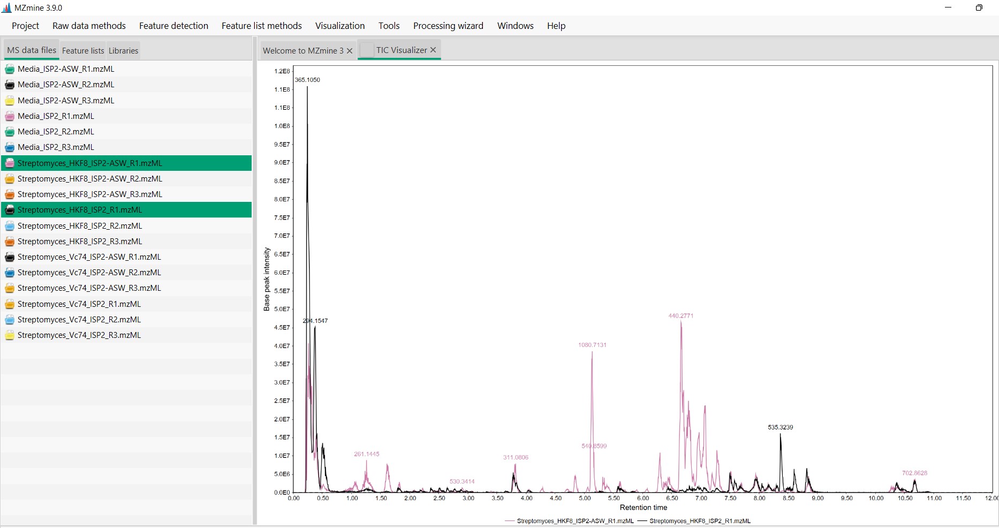This screenshot has height=528, width=999.
Task: Select Streptomyces_Vc74_ISP2-ASW_R2.mzML in the file list
Action: (89, 272)
